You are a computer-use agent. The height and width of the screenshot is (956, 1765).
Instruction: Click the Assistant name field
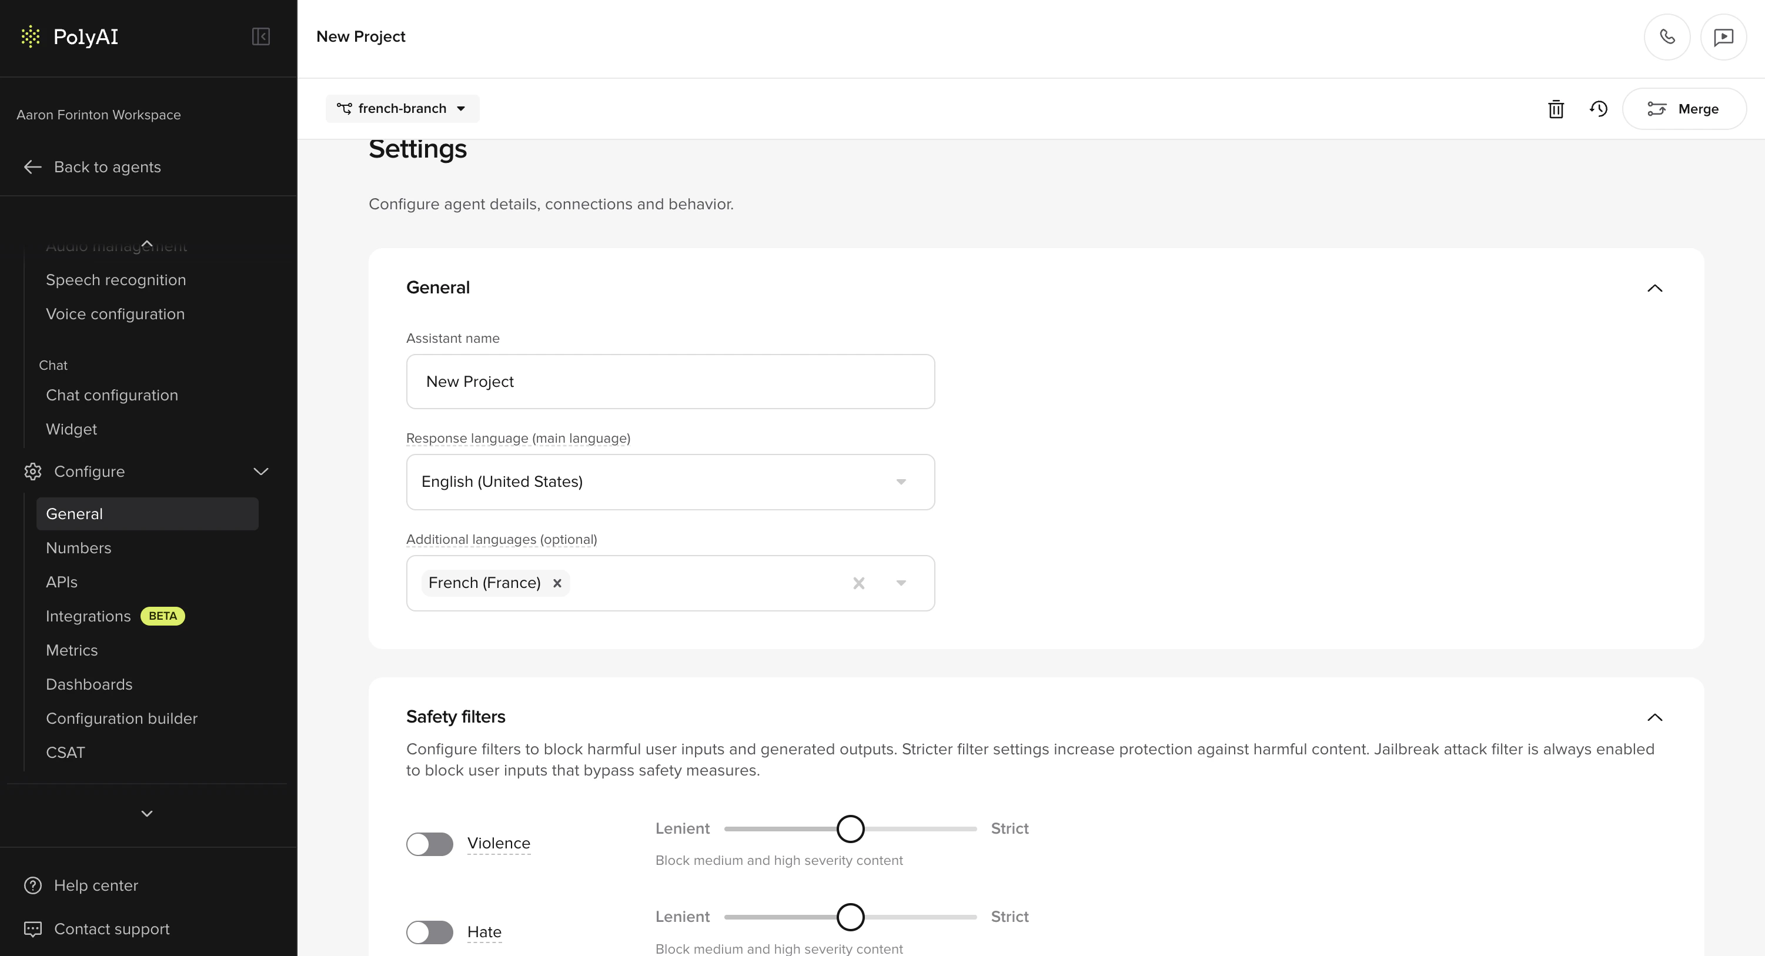670,381
